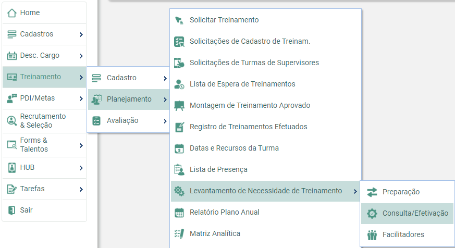Click the PDI/Metas person chat icon
This screenshot has height=248, width=455.
(x=11, y=98)
